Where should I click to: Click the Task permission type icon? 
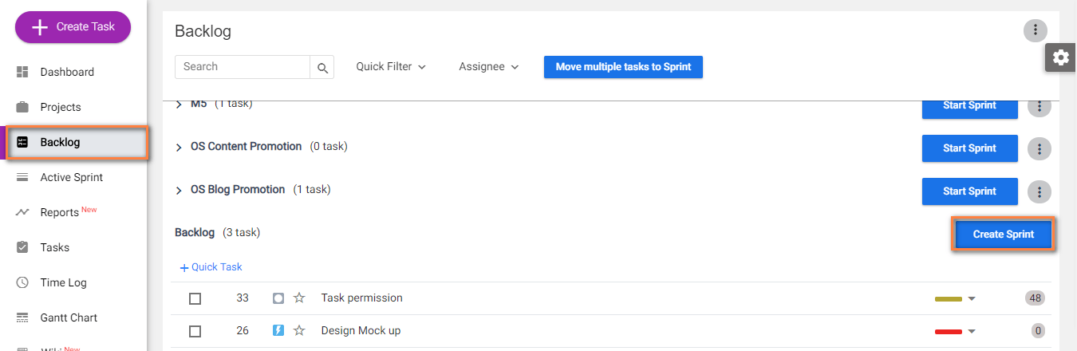(278, 298)
